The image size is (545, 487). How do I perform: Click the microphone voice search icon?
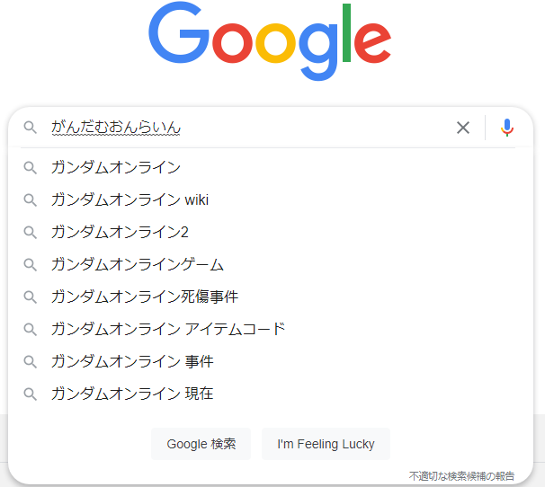point(507,128)
